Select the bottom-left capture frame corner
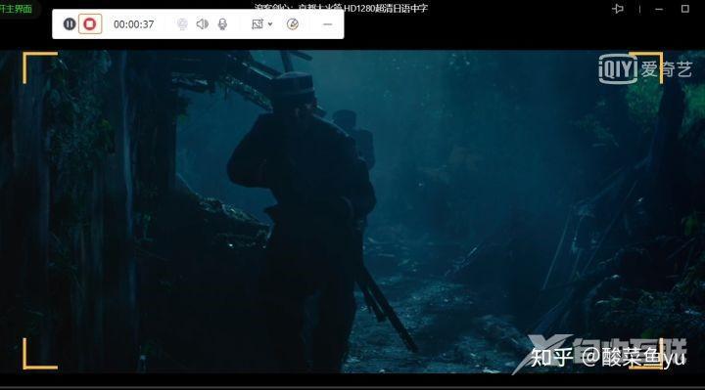 point(39,354)
